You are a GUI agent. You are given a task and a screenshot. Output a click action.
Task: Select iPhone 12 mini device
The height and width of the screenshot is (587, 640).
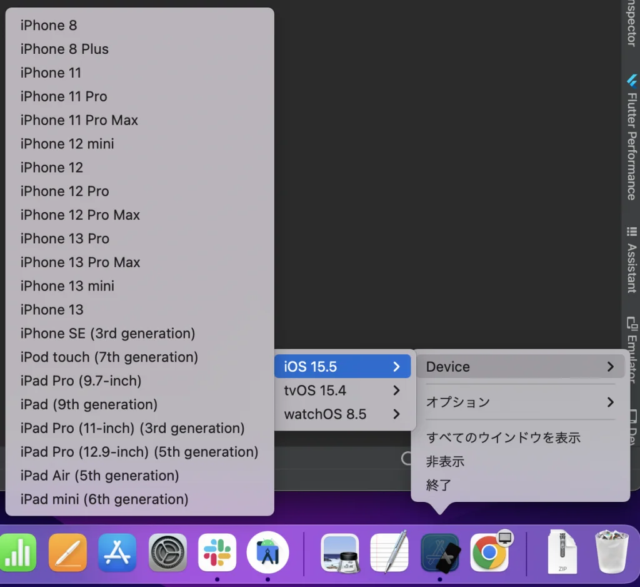(x=139, y=144)
